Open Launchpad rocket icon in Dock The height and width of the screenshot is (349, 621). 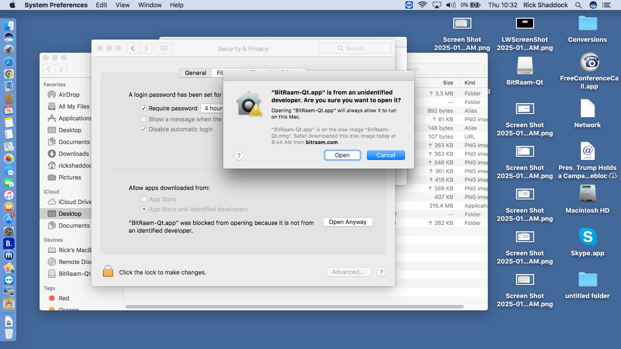click(x=9, y=50)
